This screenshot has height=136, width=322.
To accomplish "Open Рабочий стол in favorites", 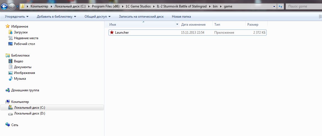I will click(25, 44).
